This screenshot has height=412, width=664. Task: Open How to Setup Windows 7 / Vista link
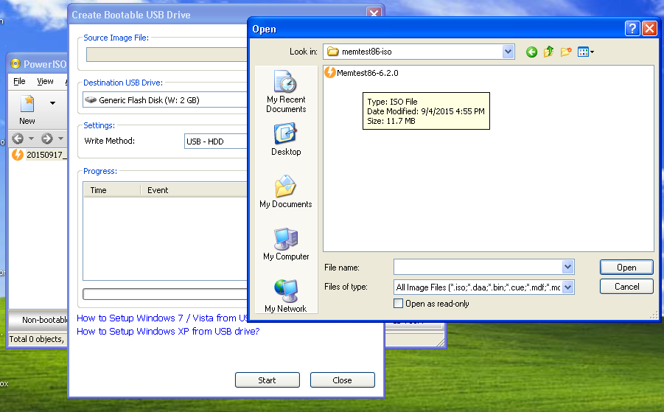162,318
